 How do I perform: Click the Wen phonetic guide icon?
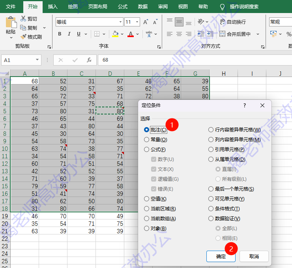(149, 34)
